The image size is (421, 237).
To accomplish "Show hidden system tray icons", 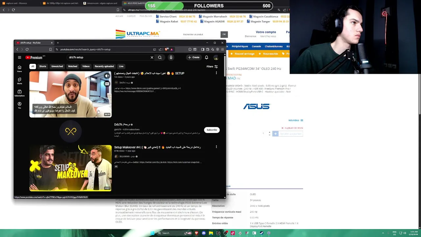I will point(383,233).
